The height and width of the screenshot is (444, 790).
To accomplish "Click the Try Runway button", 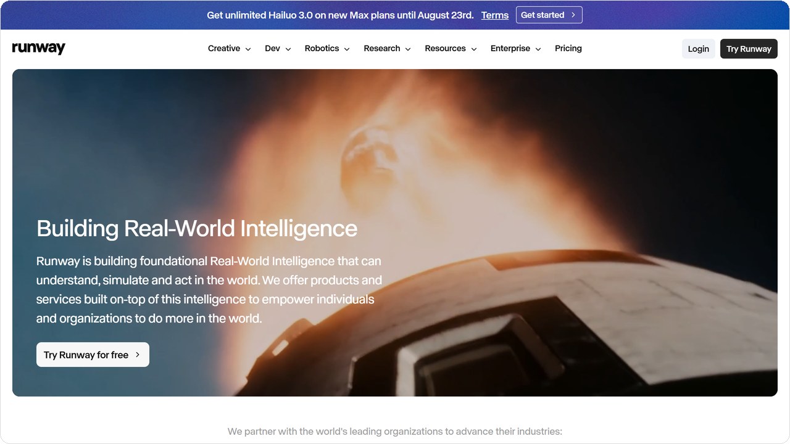I will [x=749, y=49].
